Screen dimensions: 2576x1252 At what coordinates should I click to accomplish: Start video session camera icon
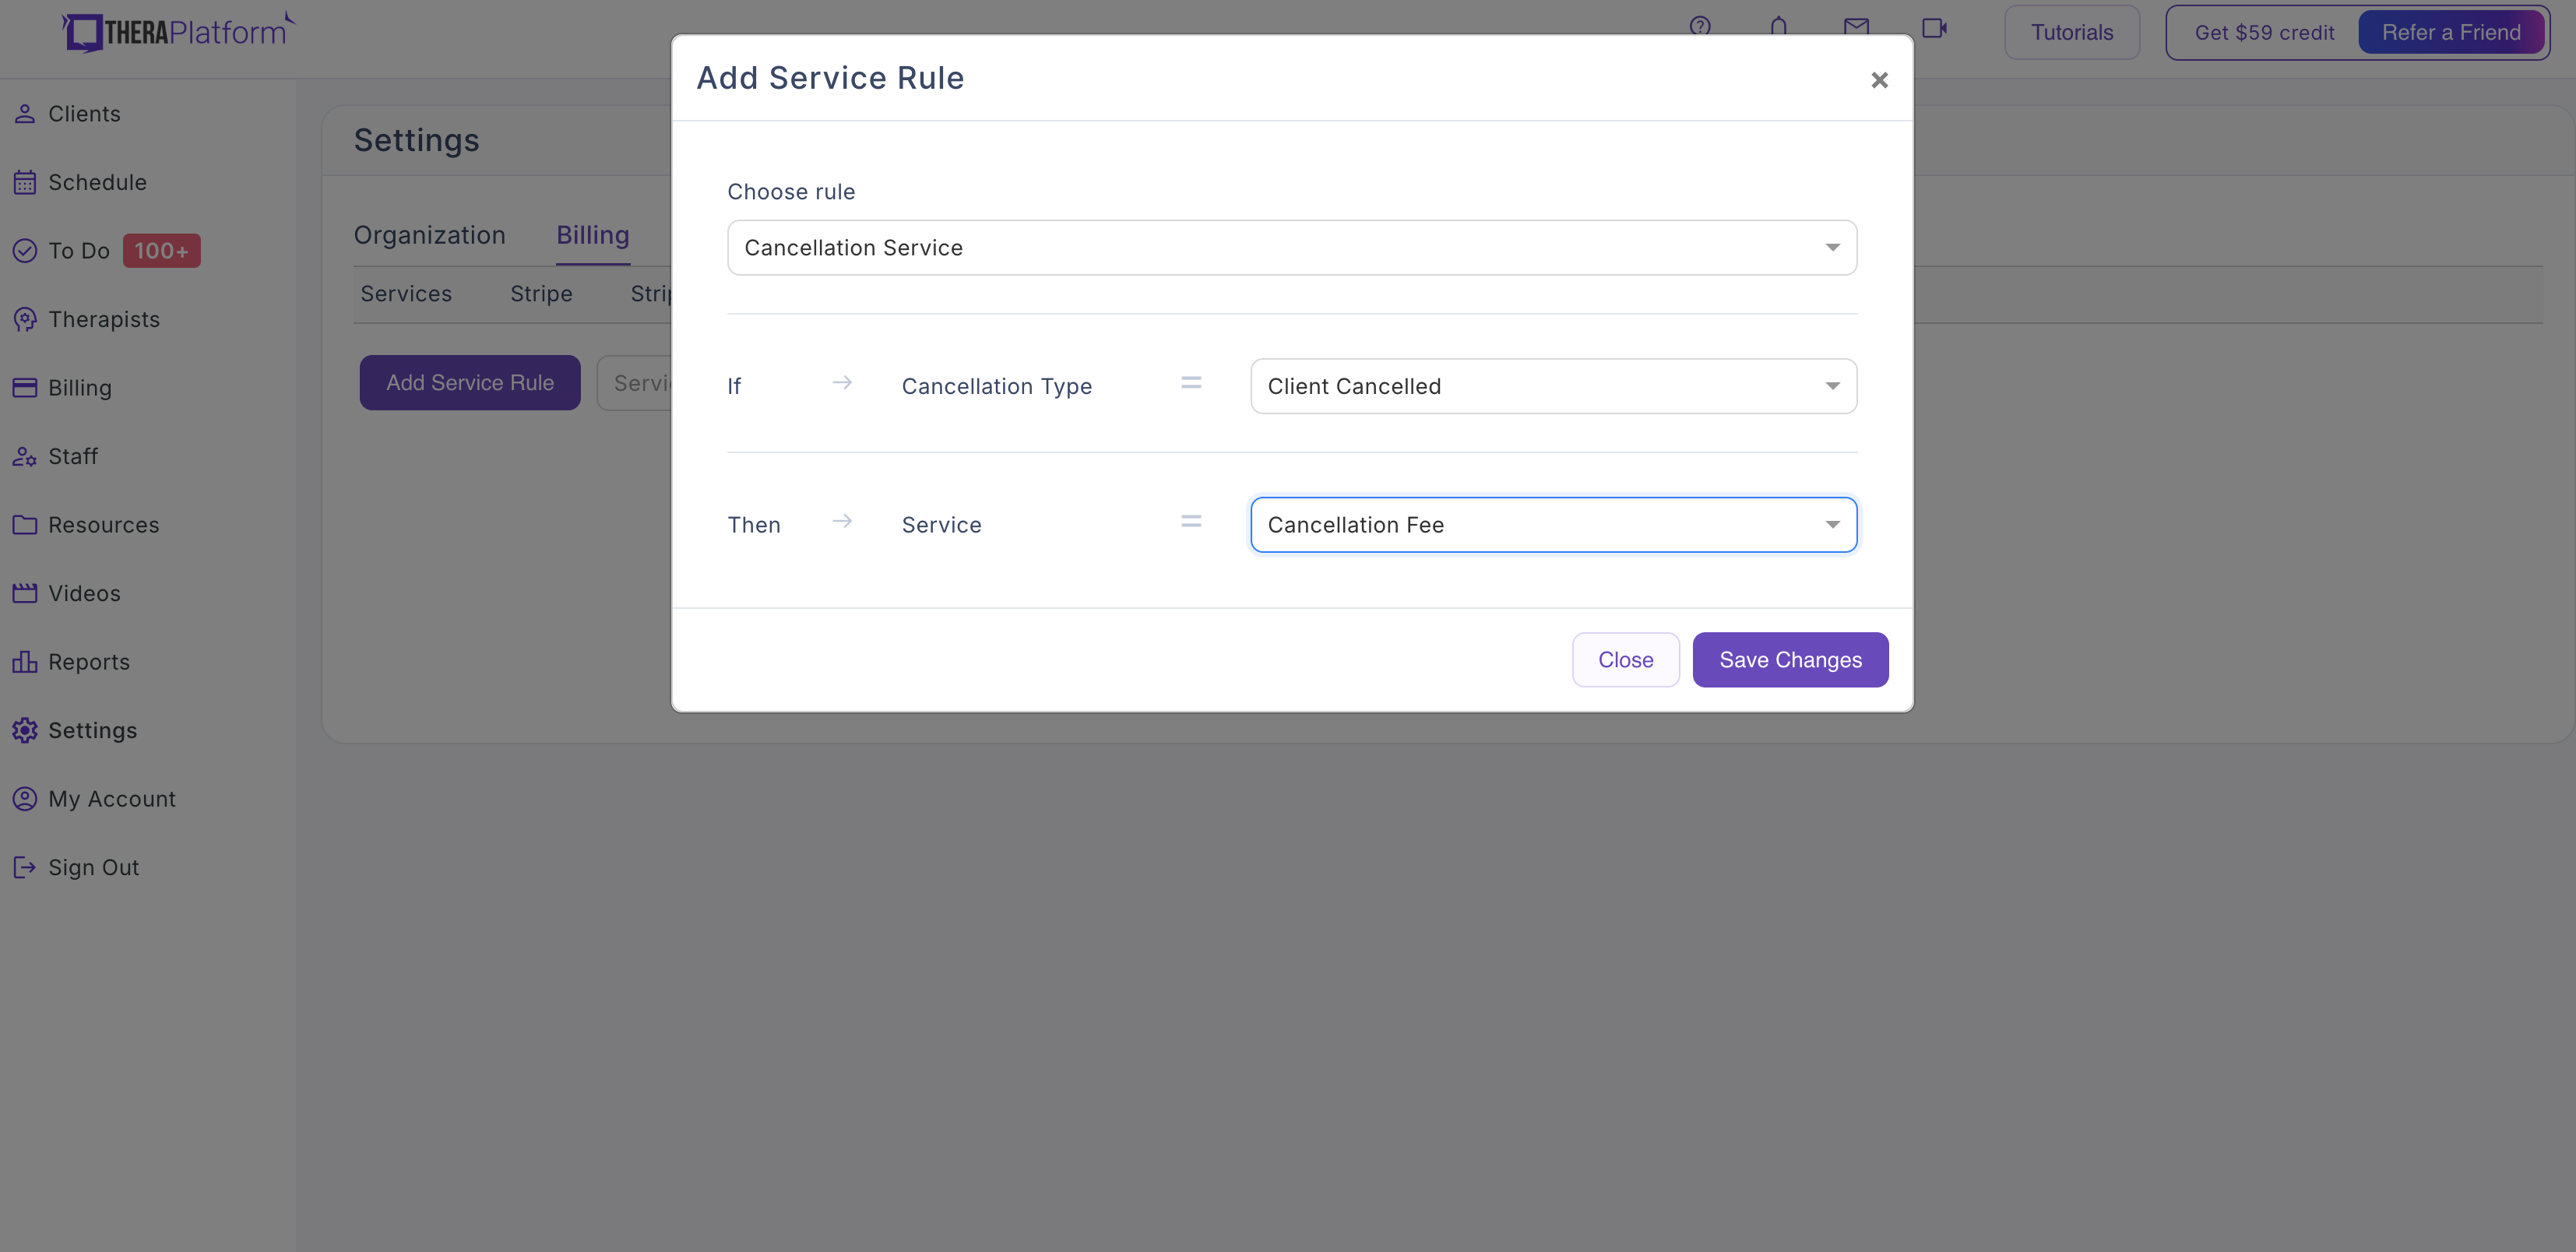point(1935,27)
